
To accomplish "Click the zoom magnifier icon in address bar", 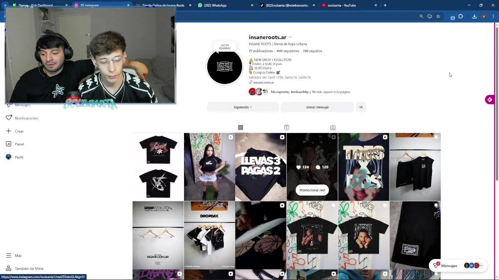I will [421, 16].
